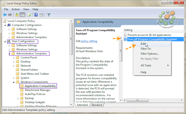Toggle the Show/Hide Console Tree icon
This screenshot has width=186, height=114.
[x=22, y=15]
